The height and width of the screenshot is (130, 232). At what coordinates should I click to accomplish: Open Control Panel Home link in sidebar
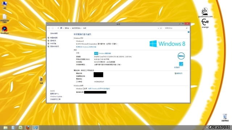tap(54, 34)
